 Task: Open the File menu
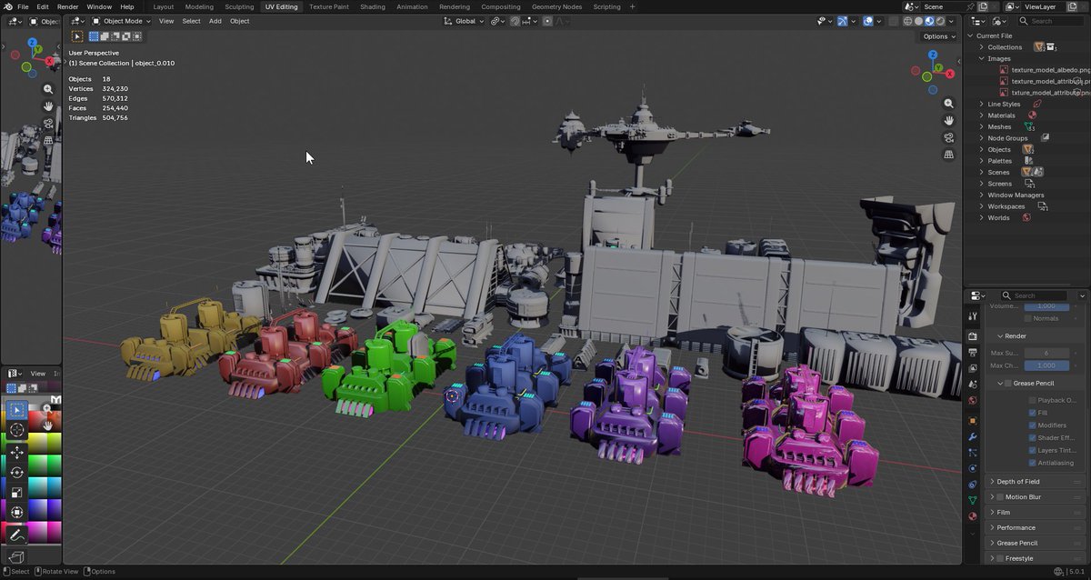pos(23,6)
